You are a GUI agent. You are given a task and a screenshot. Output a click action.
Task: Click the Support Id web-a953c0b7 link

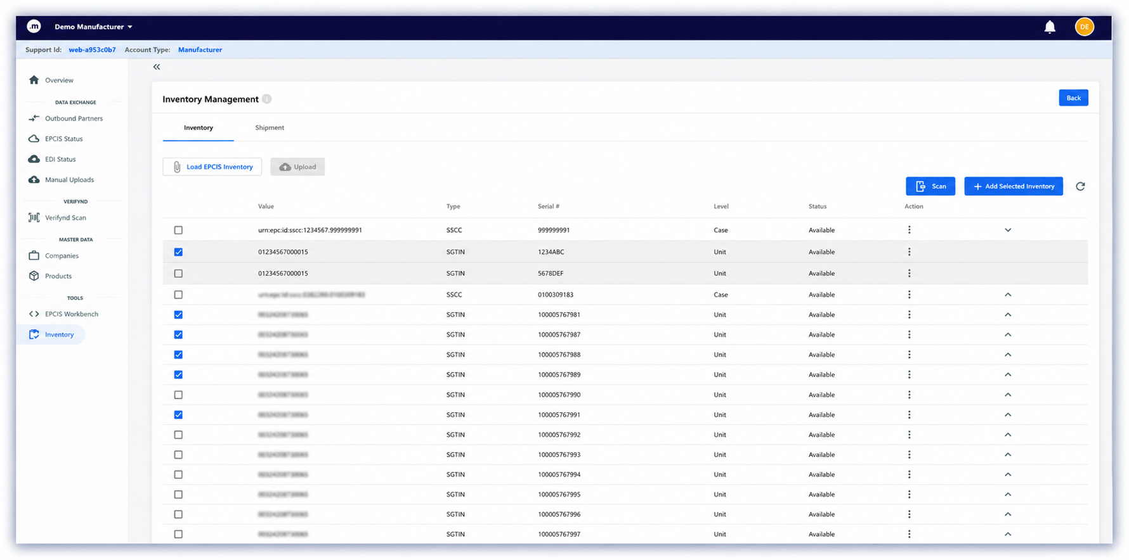pos(92,49)
